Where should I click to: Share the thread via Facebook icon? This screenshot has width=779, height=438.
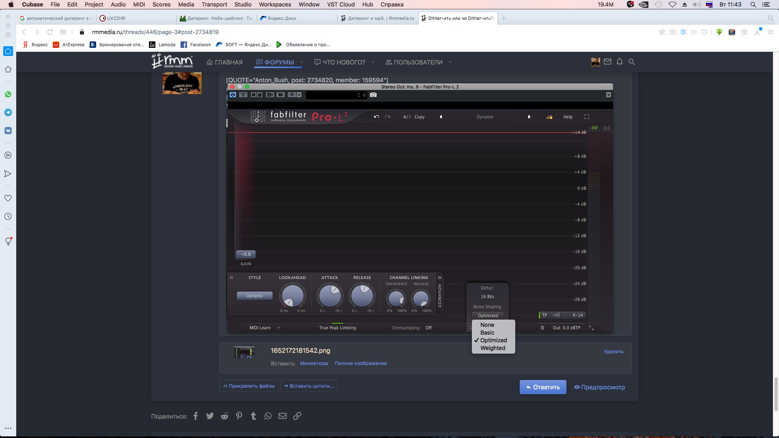196,416
